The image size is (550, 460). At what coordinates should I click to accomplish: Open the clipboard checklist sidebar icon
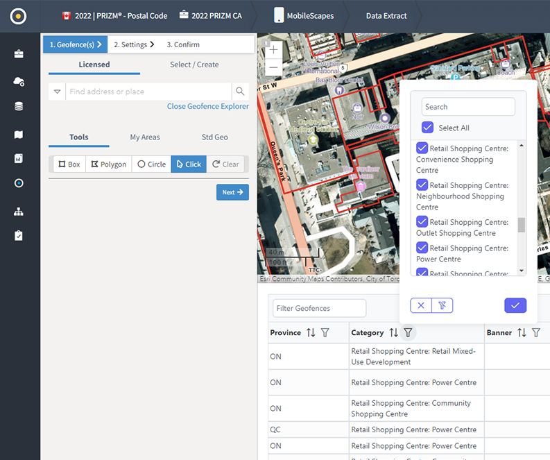pyautogui.click(x=19, y=236)
